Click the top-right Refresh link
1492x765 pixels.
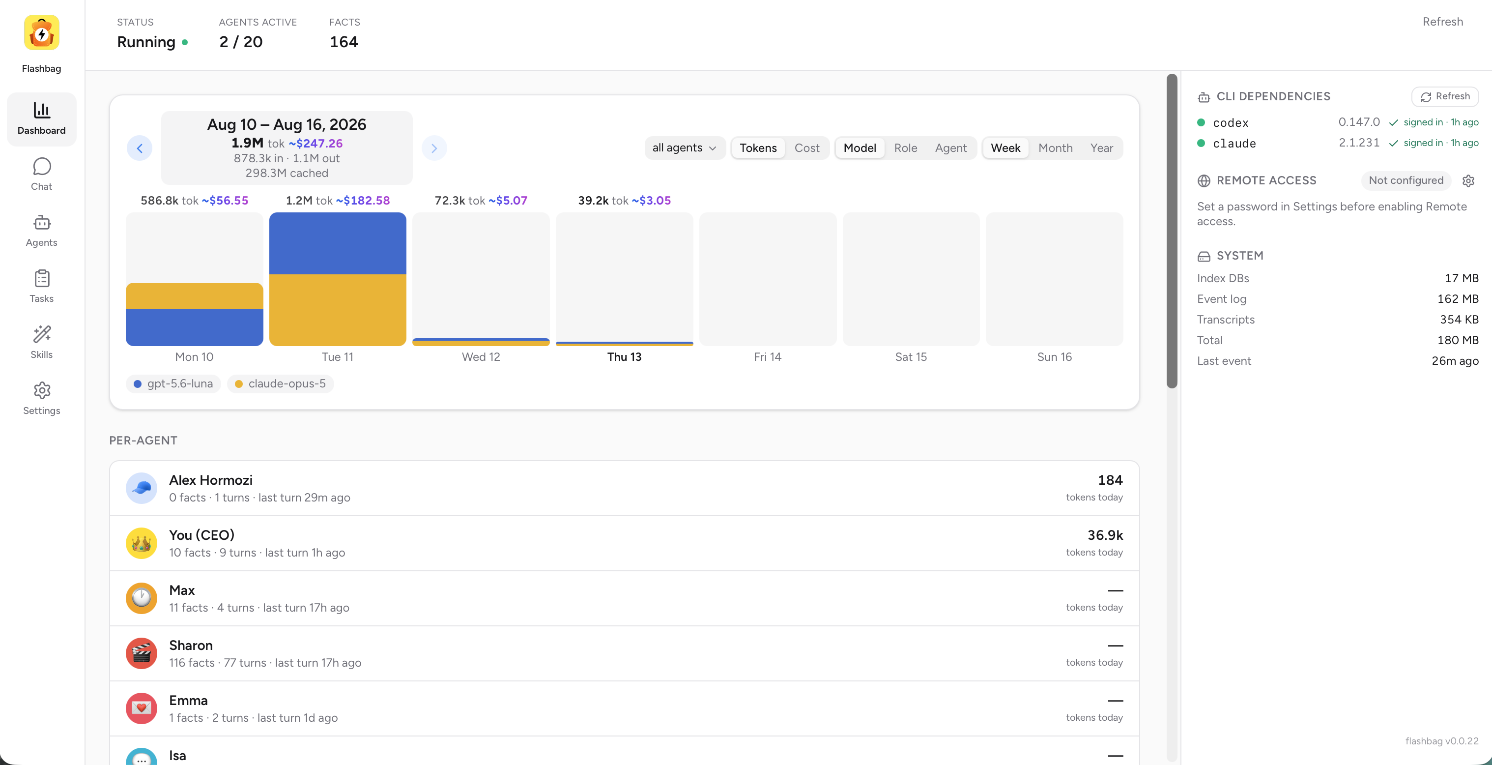tap(1443, 22)
